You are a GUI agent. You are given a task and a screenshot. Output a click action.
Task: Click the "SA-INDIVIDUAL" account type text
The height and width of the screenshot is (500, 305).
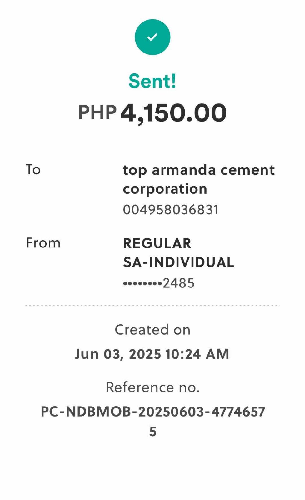[178, 262]
